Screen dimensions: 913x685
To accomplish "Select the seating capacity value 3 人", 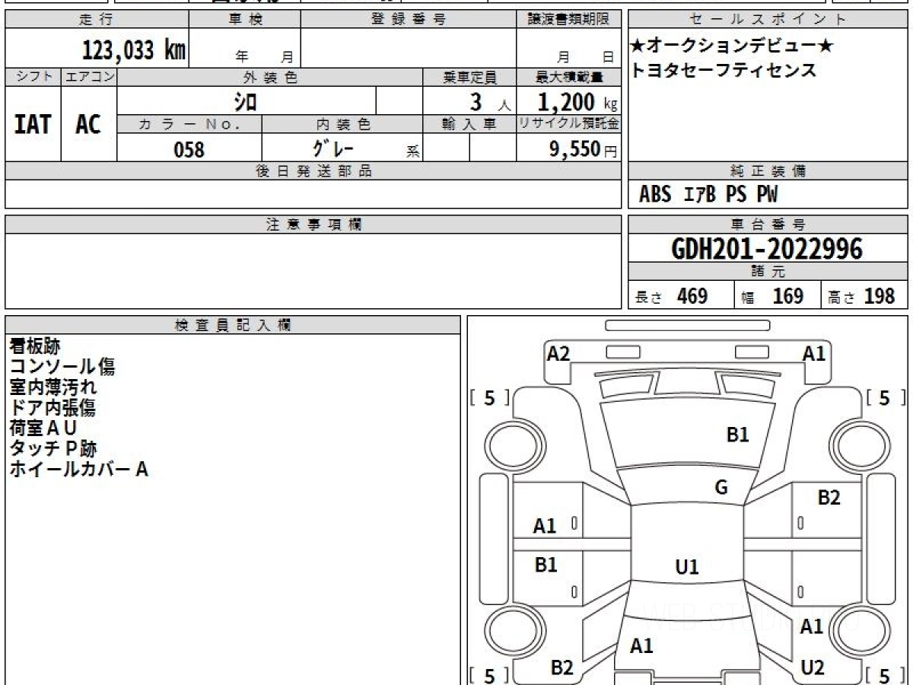I will pyautogui.click(x=491, y=101).
